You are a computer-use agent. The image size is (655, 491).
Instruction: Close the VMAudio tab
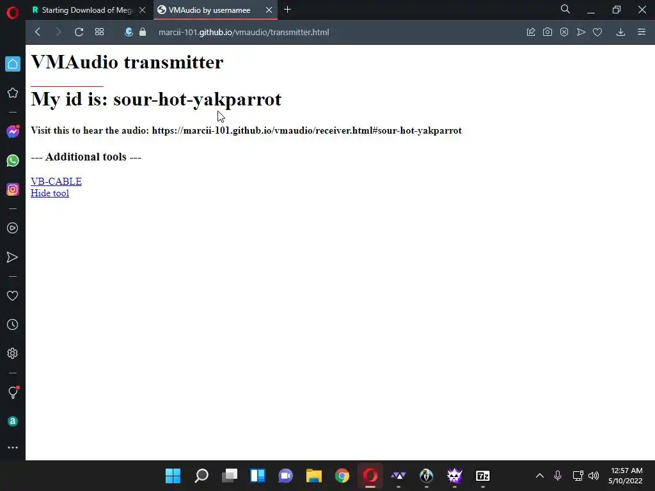click(x=269, y=10)
